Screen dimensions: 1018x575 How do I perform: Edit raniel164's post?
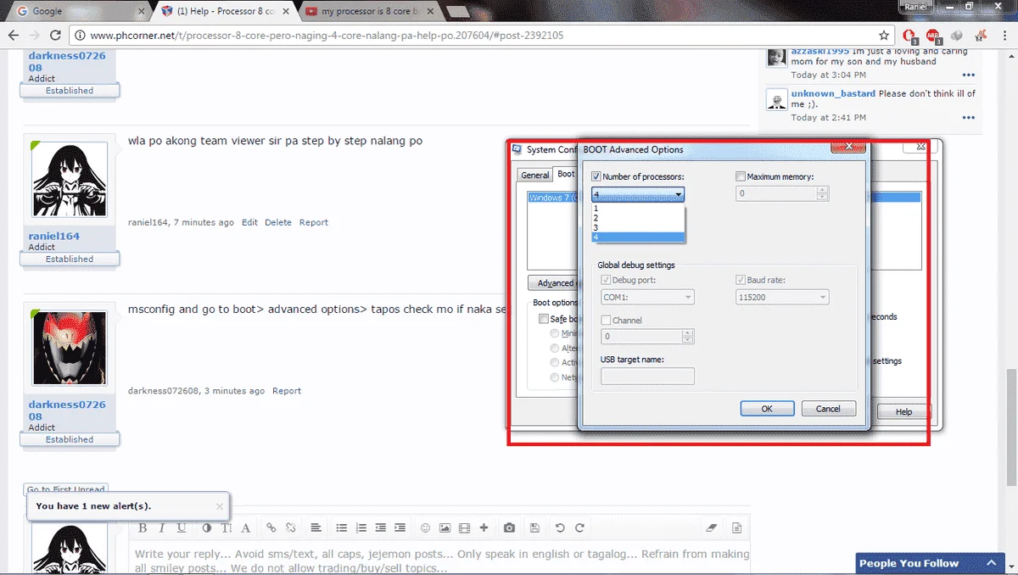click(x=249, y=222)
